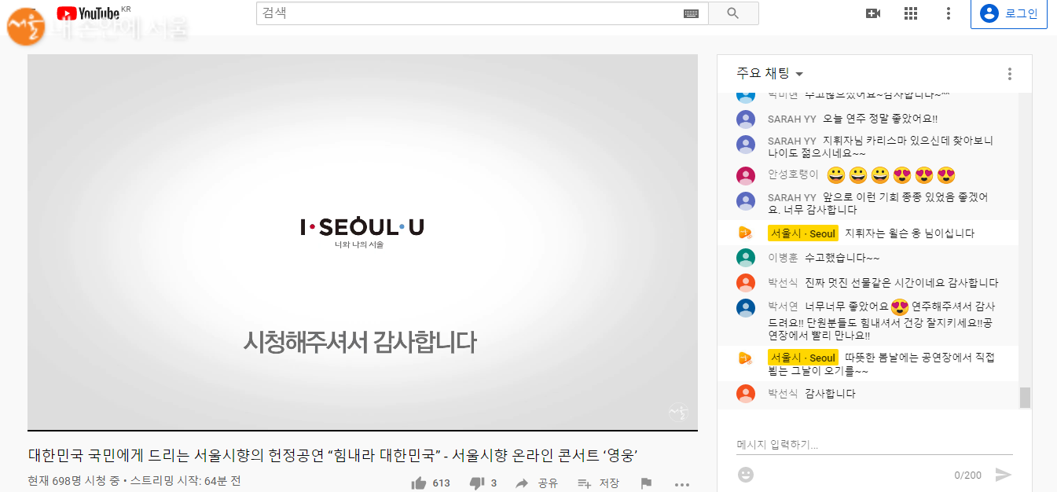Image resolution: width=1057 pixels, height=492 pixels.
Task: Open the top bar settings three-dot menu
Action: point(949,13)
